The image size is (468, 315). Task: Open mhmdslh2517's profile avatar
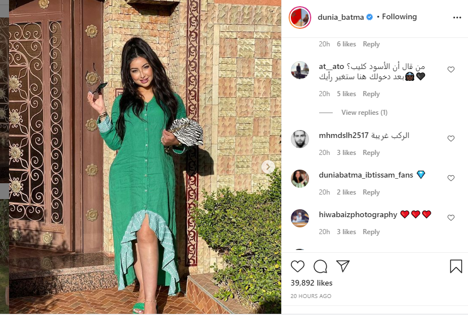[x=300, y=139]
